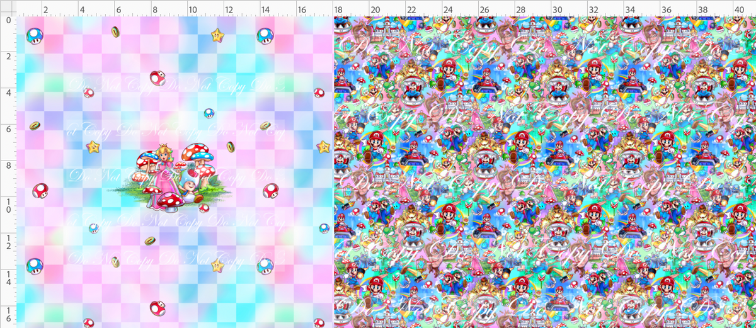Click the 32 mark on horizontal ruler
The height and width of the screenshot is (328, 756).
[594, 10]
